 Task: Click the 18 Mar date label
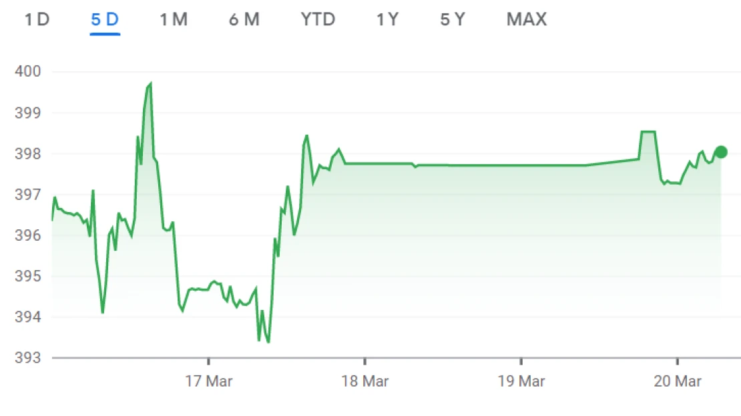point(365,381)
